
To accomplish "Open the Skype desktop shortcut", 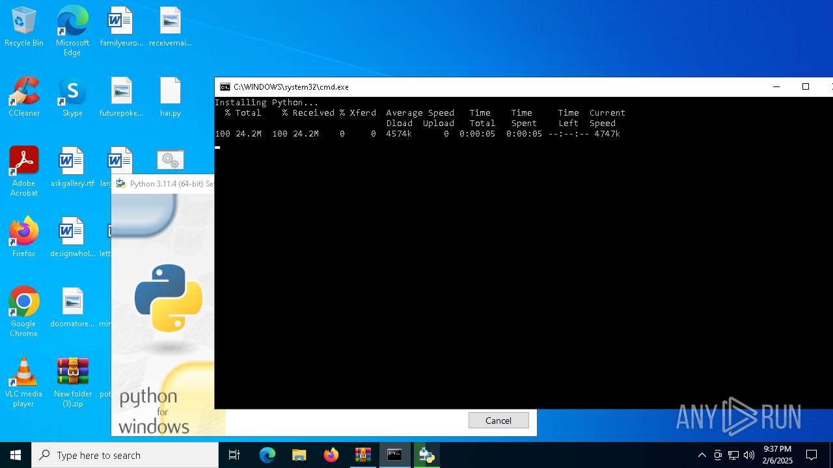I will click(72, 97).
